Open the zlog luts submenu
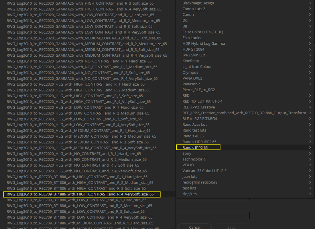The width and height of the screenshot is (315, 229). tap(245, 194)
